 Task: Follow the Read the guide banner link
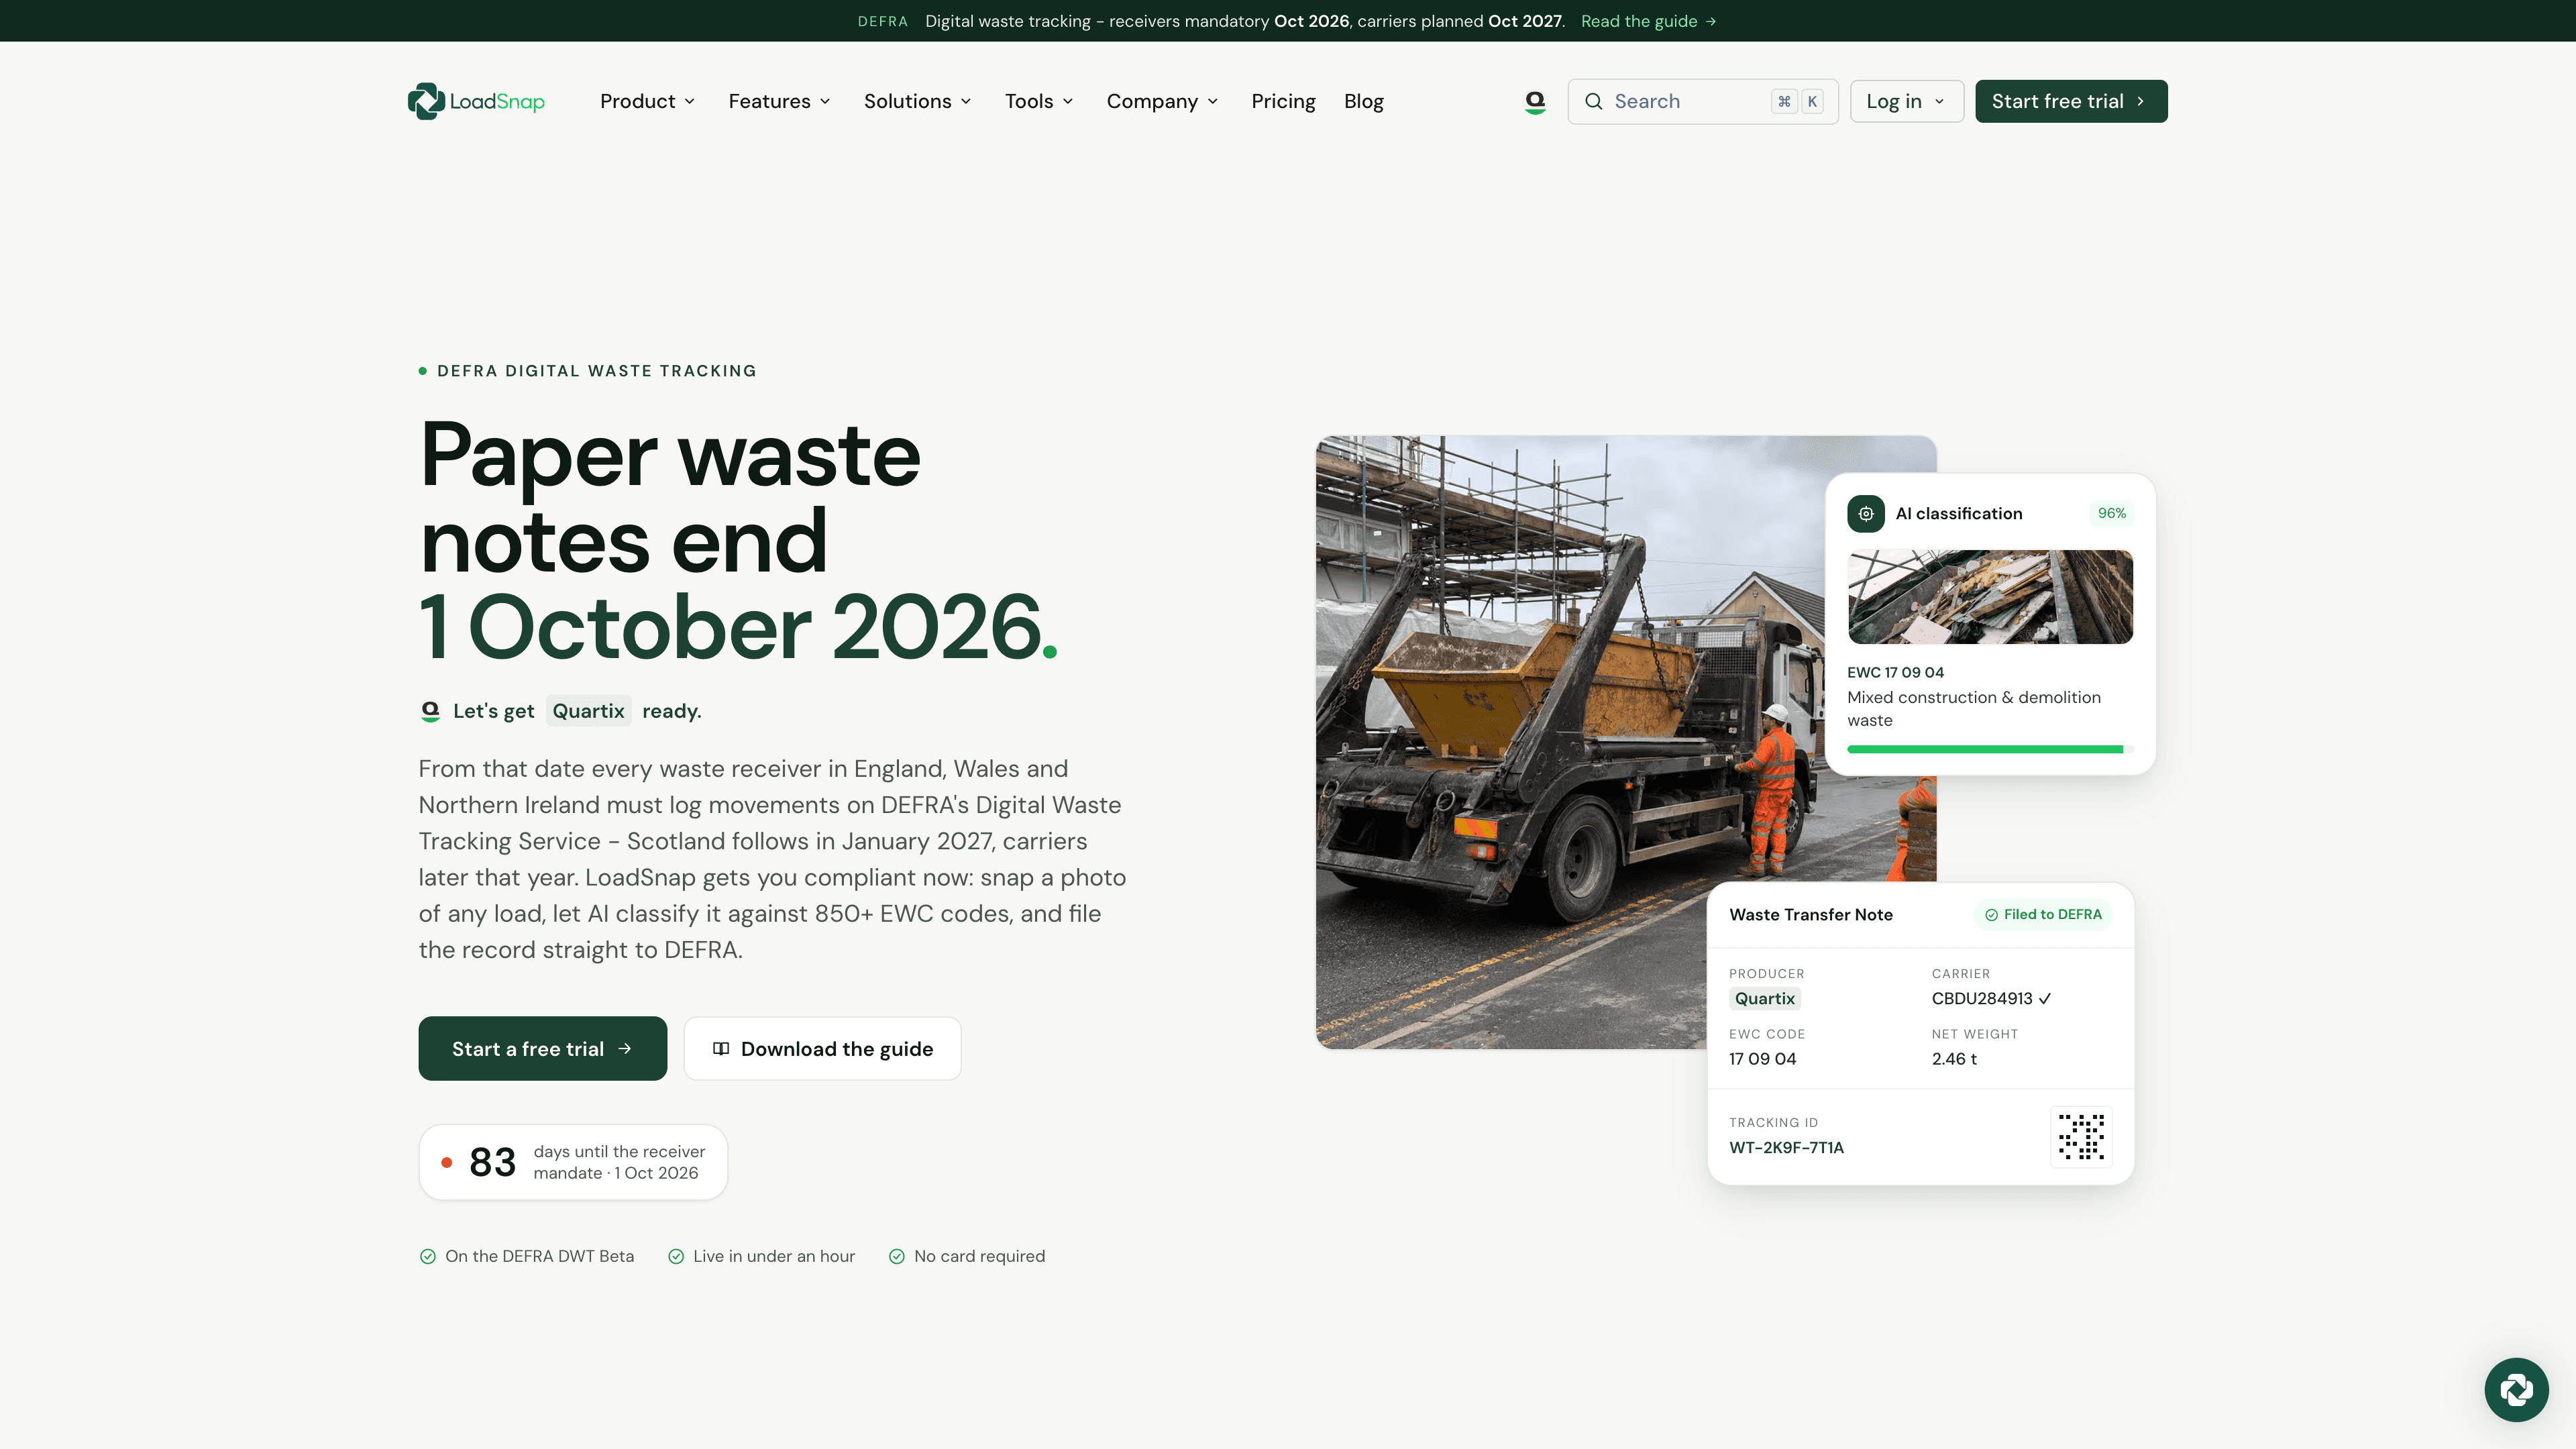click(1648, 21)
